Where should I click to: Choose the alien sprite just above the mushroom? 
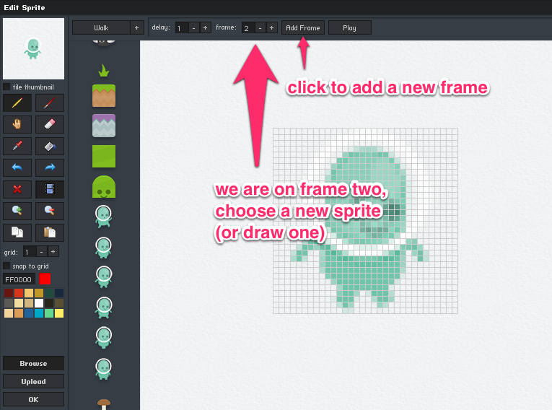pyautogui.click(x=103, y=368)
